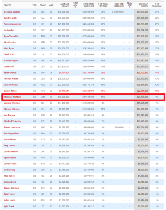
Task: Open Carson Wentz's player page
Action: [x=11, y=85]
